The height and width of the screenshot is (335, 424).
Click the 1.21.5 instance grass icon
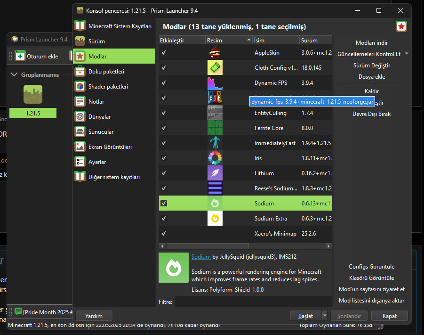click(33, 94)
